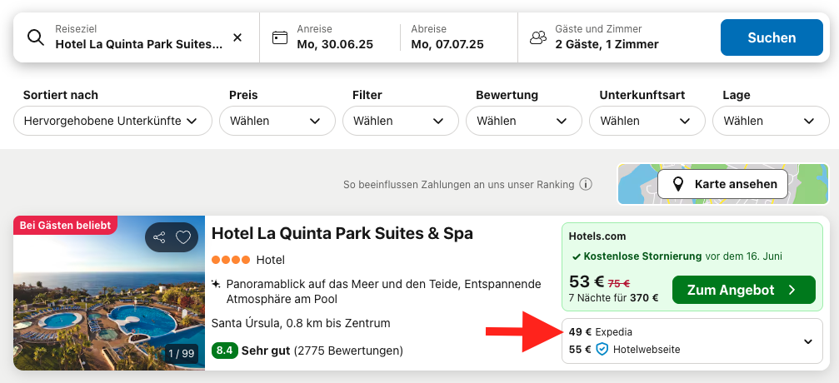Viewport: 839px width, 383px height.
Task: Share the hotel via share icon
Action: coord(159,237)
